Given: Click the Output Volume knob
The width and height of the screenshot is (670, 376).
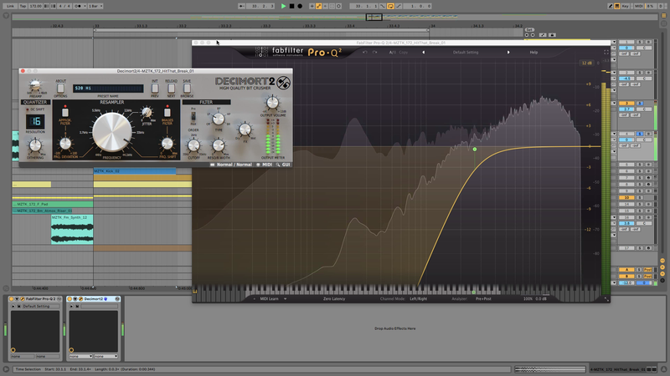Looking at the screenshot, I should (272, 102).
